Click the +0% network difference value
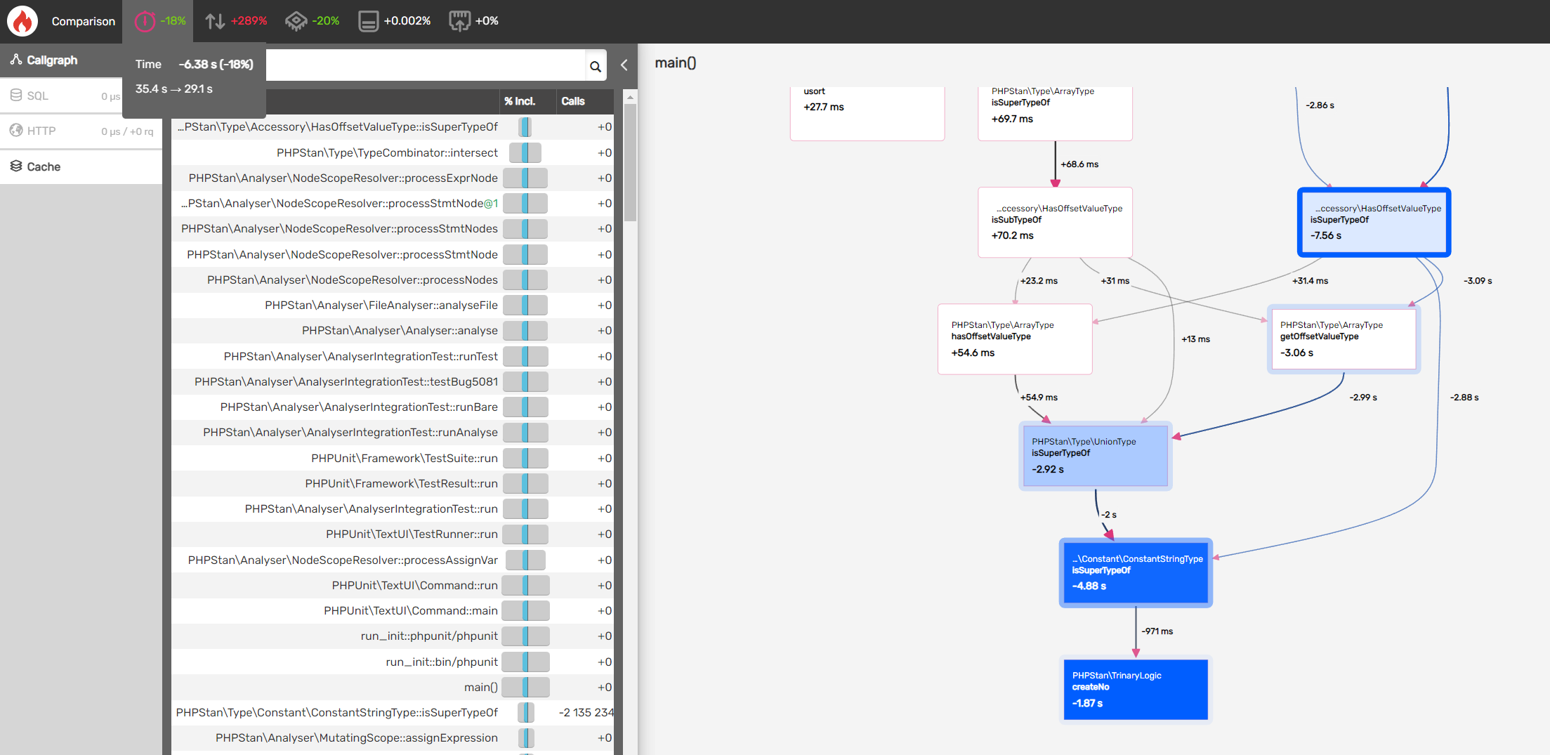 pos(487,21)
